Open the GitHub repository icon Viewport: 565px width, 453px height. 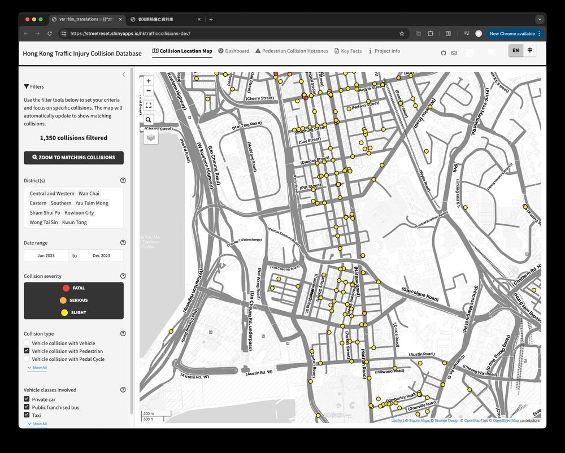444,53
